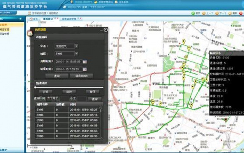
Task: Close the 历史数据 history data dialog
Action: point(106,30)
